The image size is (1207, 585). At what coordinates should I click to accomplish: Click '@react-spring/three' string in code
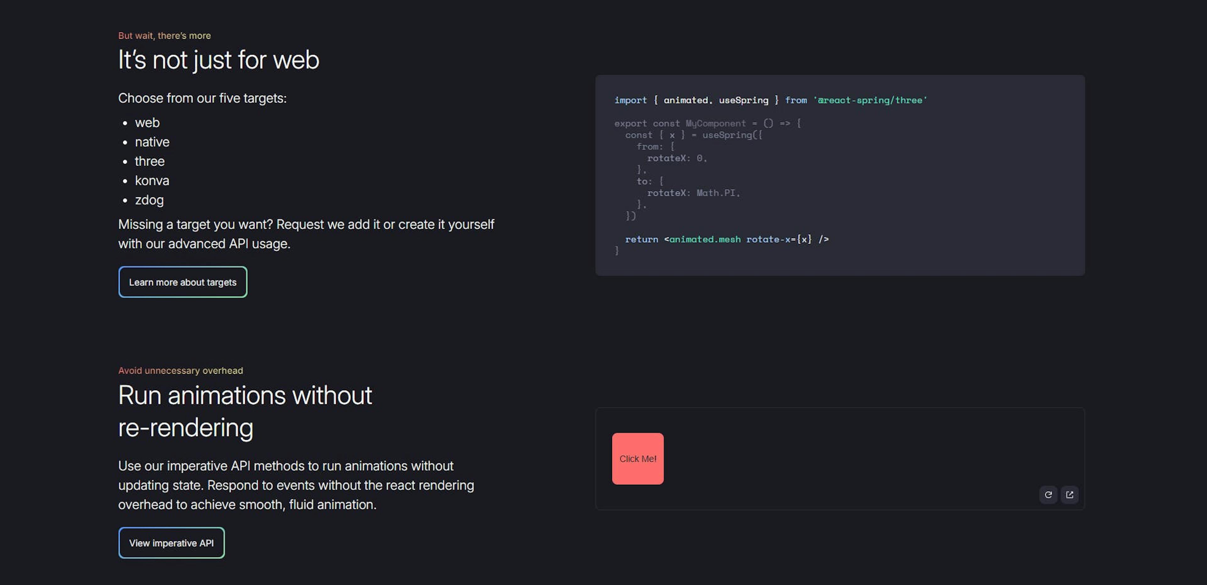[x=870, y=100]
